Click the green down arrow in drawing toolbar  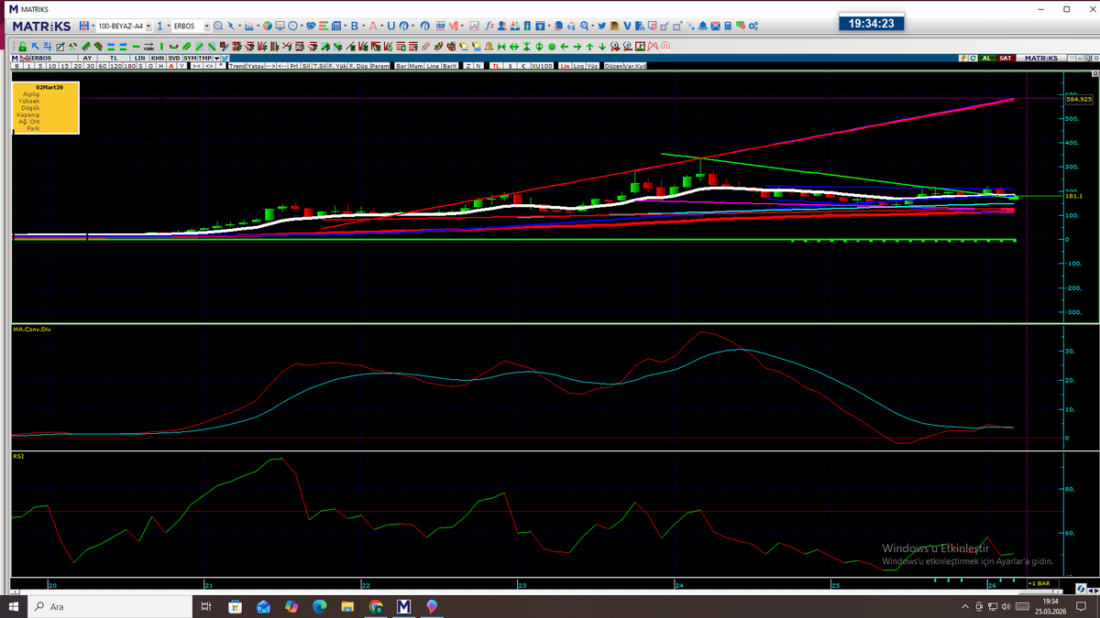602,46
